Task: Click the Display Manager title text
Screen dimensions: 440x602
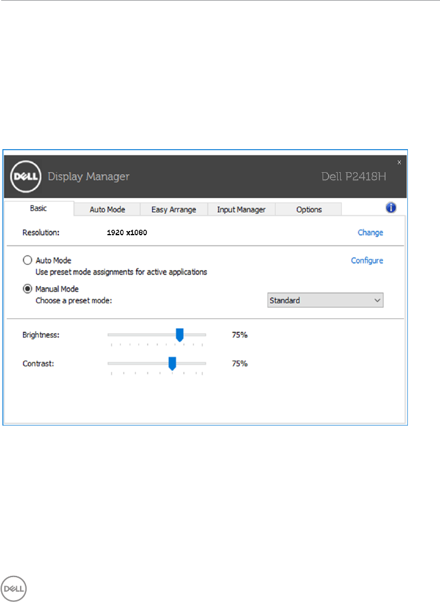Action: [x=88, y=176]
